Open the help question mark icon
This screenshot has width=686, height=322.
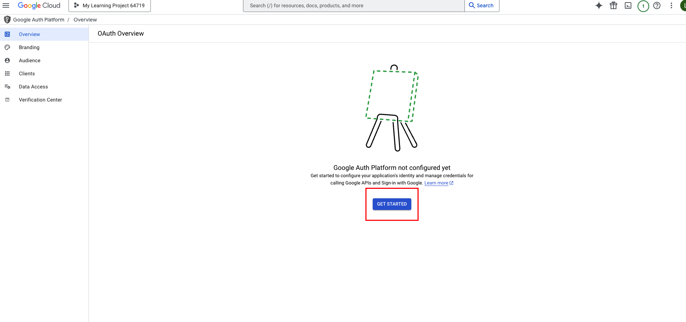657,5
